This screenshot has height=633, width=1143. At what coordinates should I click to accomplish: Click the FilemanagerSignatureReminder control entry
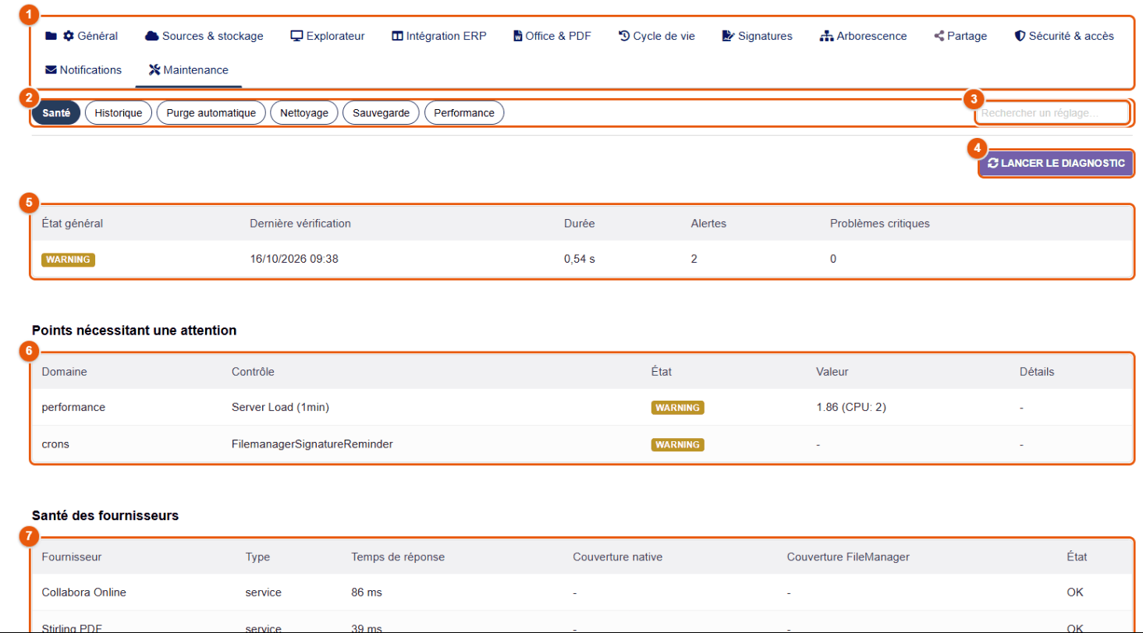312,444
